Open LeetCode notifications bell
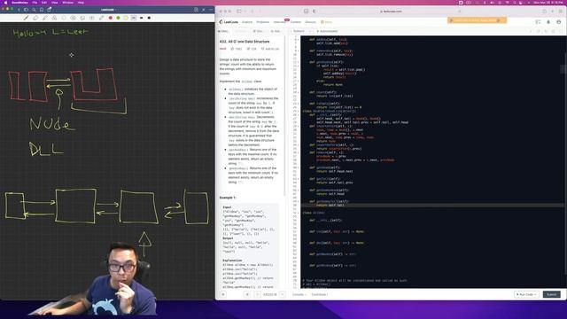 [x=548, y=22]
